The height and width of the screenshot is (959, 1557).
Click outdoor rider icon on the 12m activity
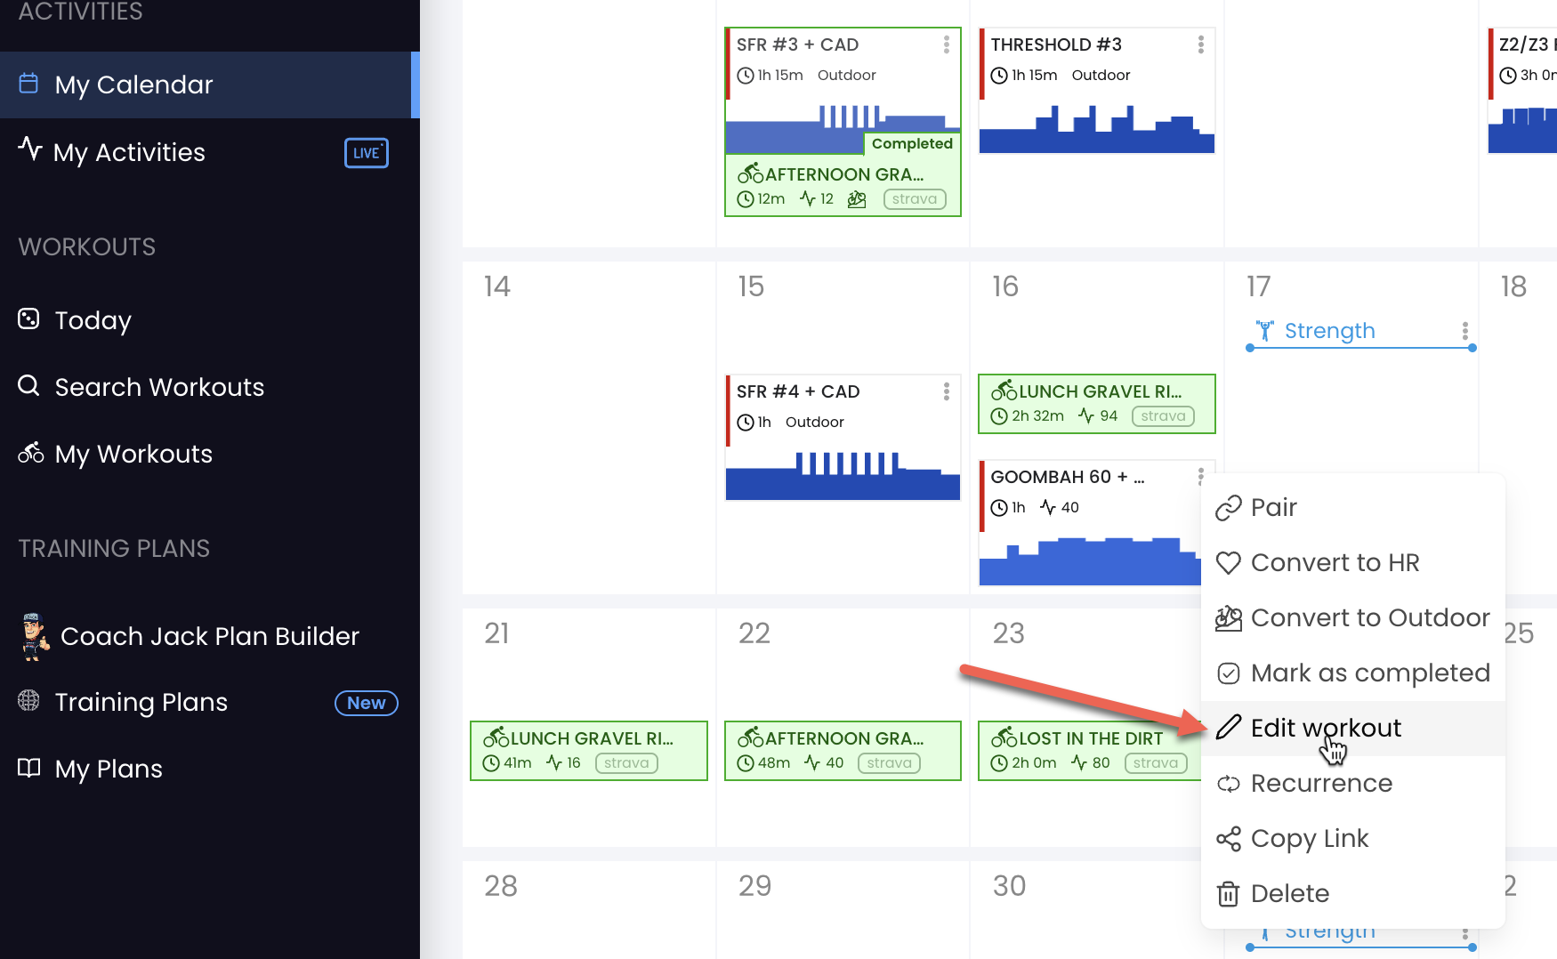(x=857, y=199)
